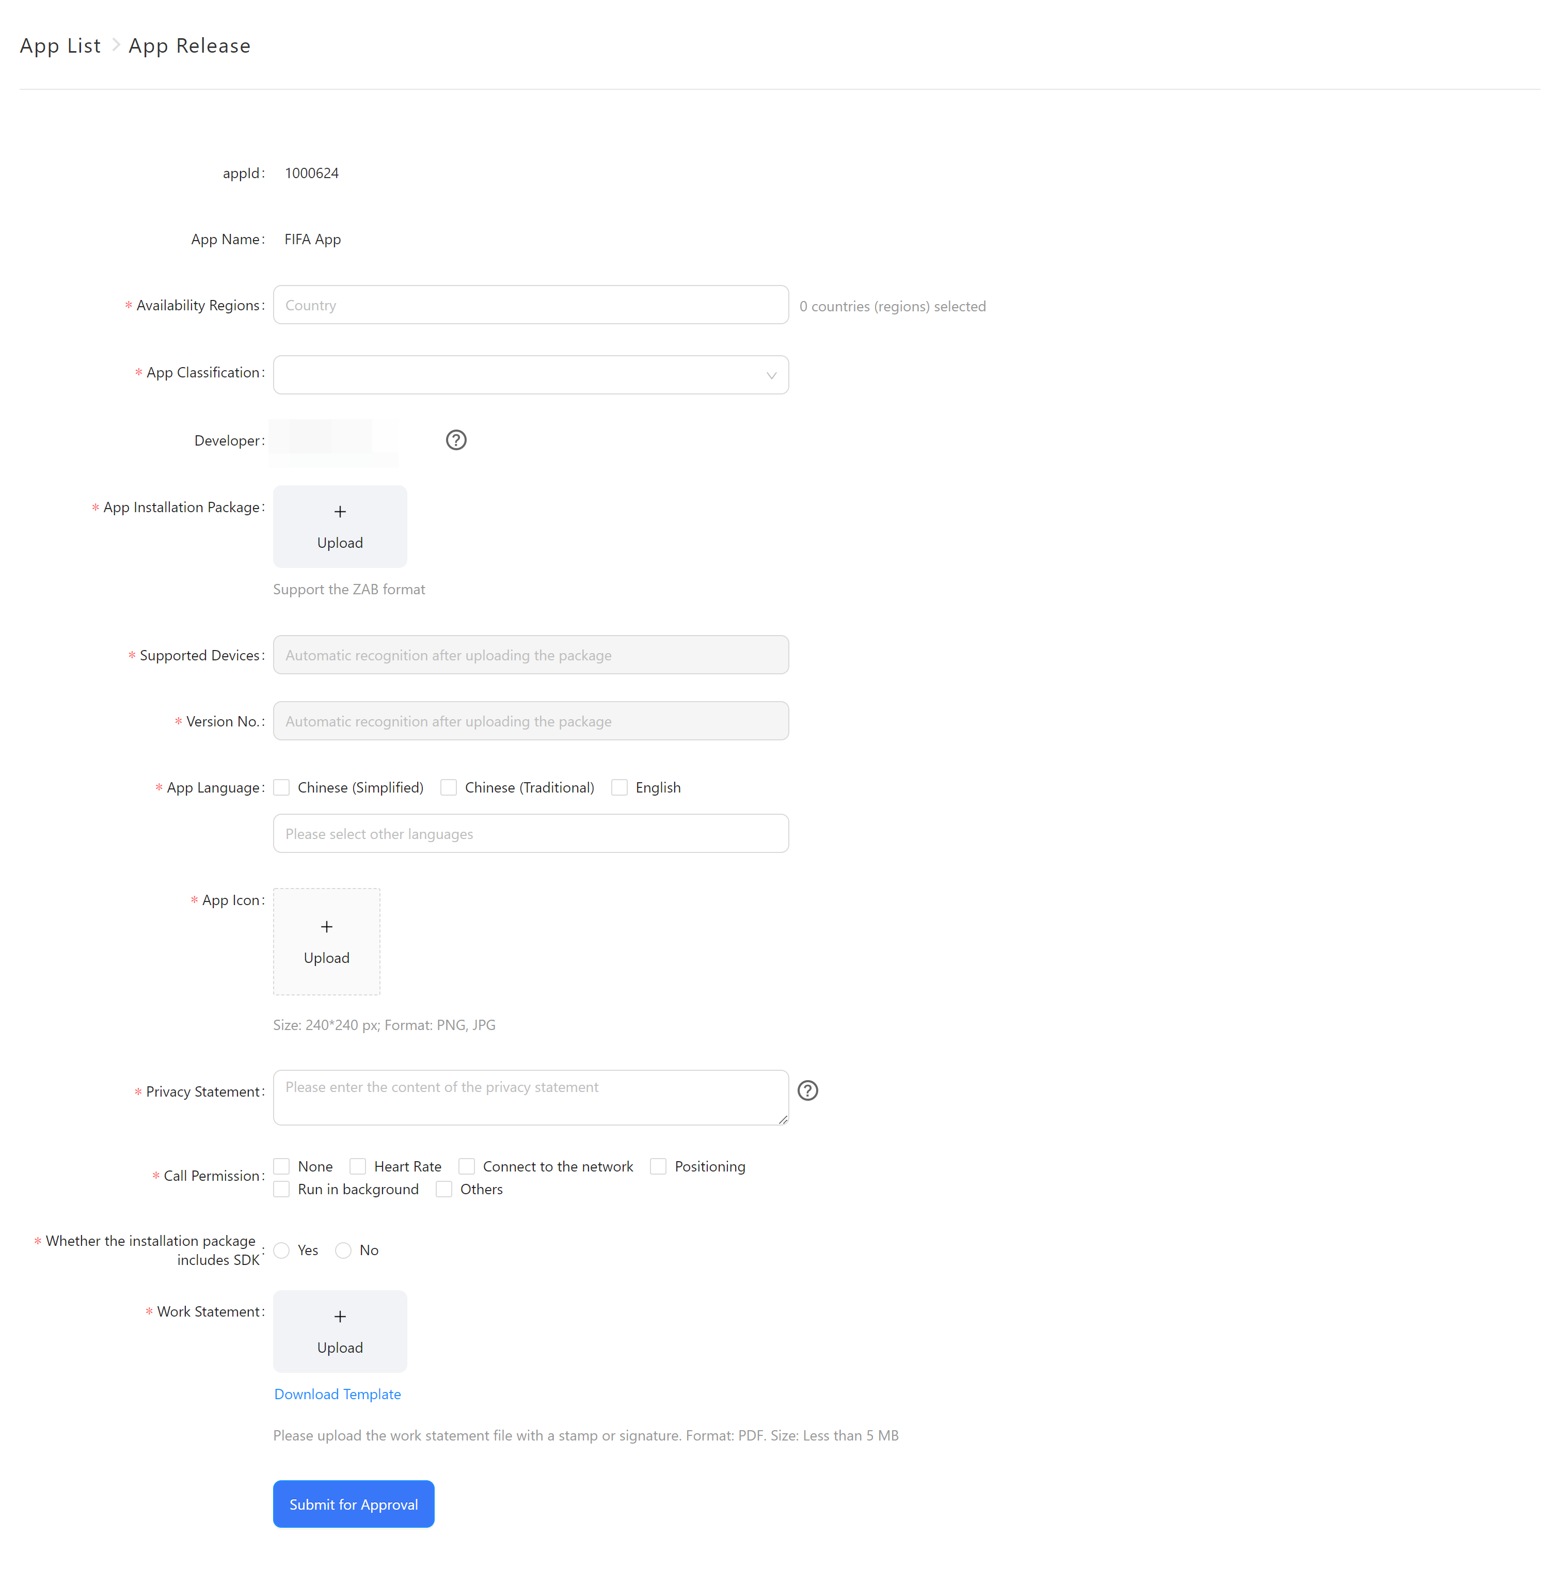The height and width of the screenshot is (1583, 1557).
Task: Click the Privacy Statement help icon
Action: coord(807,1090)
